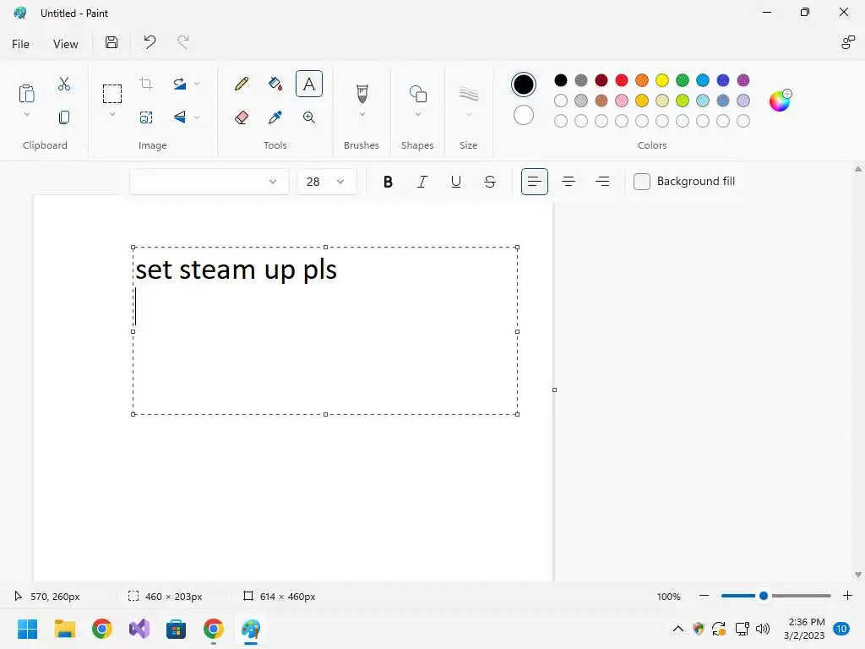865x649 pixels.
Task: Click the Undo arrow
Action: (x=150, y=42)
